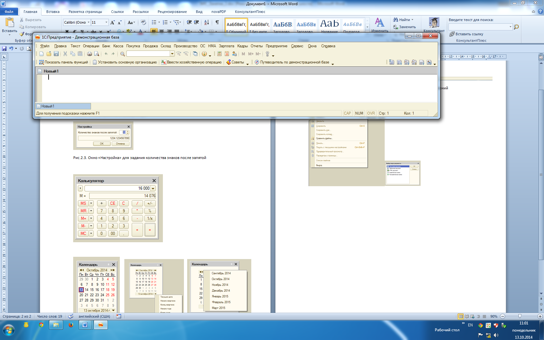Click the Print icon in 1C toolbar
The width and height of the screenshot is (544, 340).
coord(89,54)
